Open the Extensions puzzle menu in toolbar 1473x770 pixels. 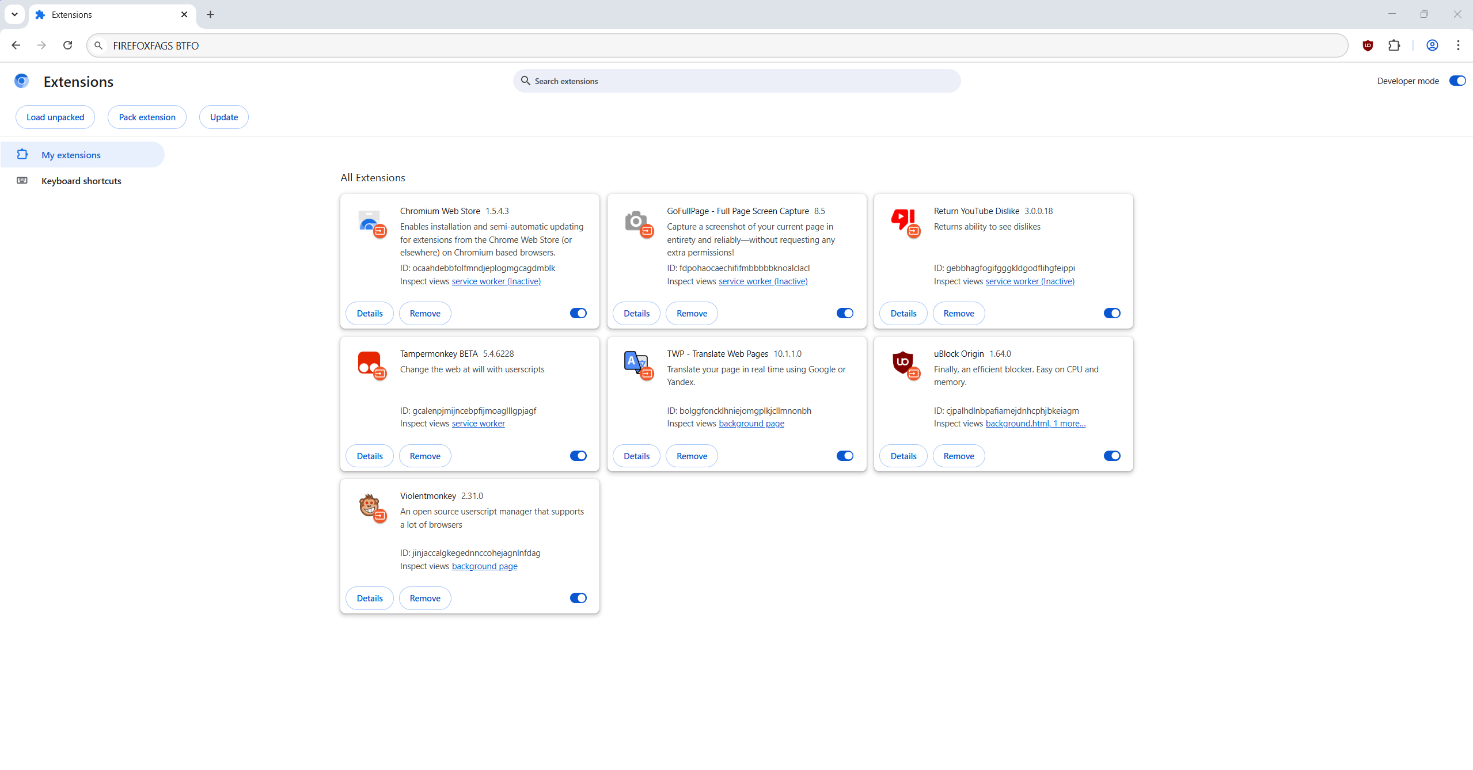click(x=1394, y=45)
